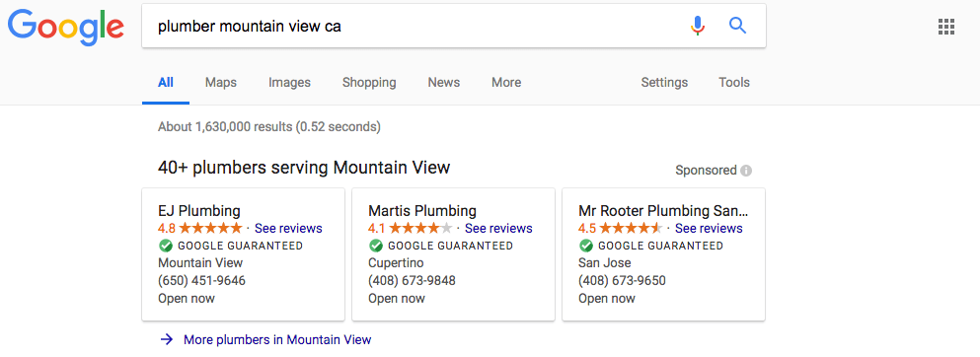Open See reviews for Martis Plumbing
980x357 pixels.
tap(498, 229)
